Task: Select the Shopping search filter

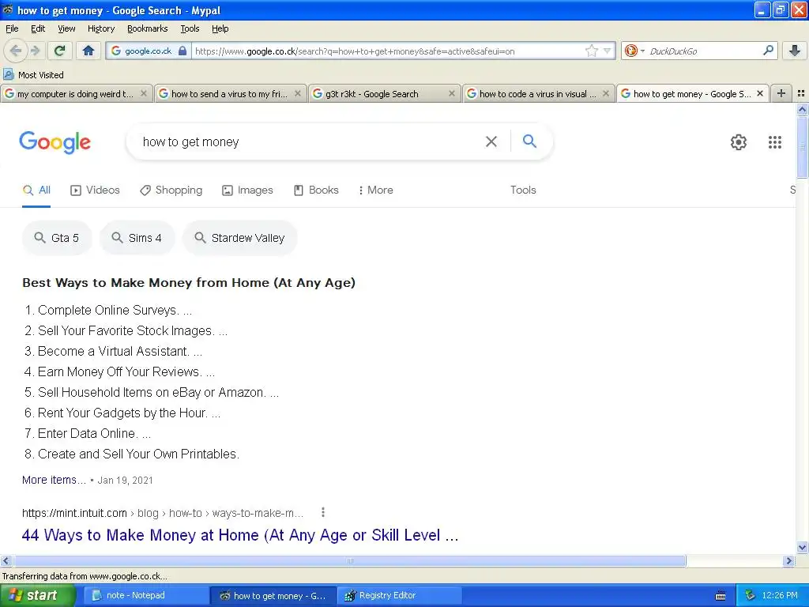Action: [x=171, y=190]
